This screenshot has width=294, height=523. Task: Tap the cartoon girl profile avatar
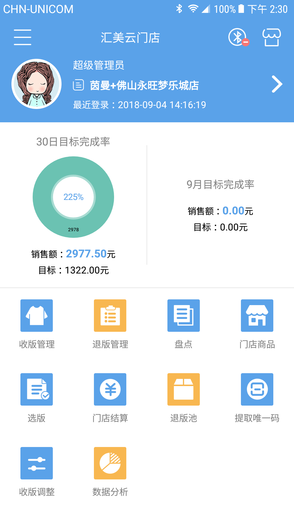[x=36, y=84]
